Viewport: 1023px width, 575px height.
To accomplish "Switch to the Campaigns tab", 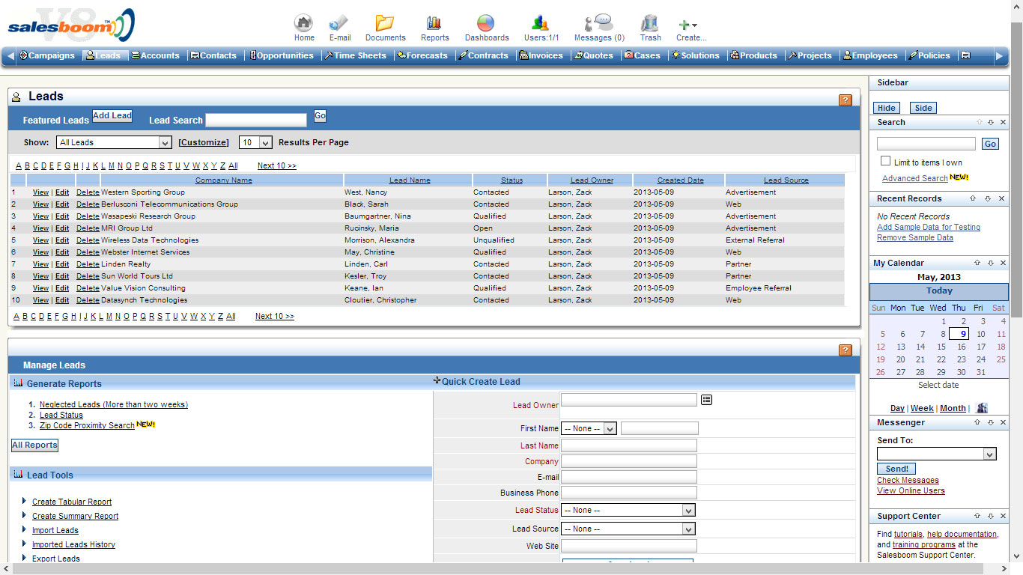I will [x=47, y=55].
